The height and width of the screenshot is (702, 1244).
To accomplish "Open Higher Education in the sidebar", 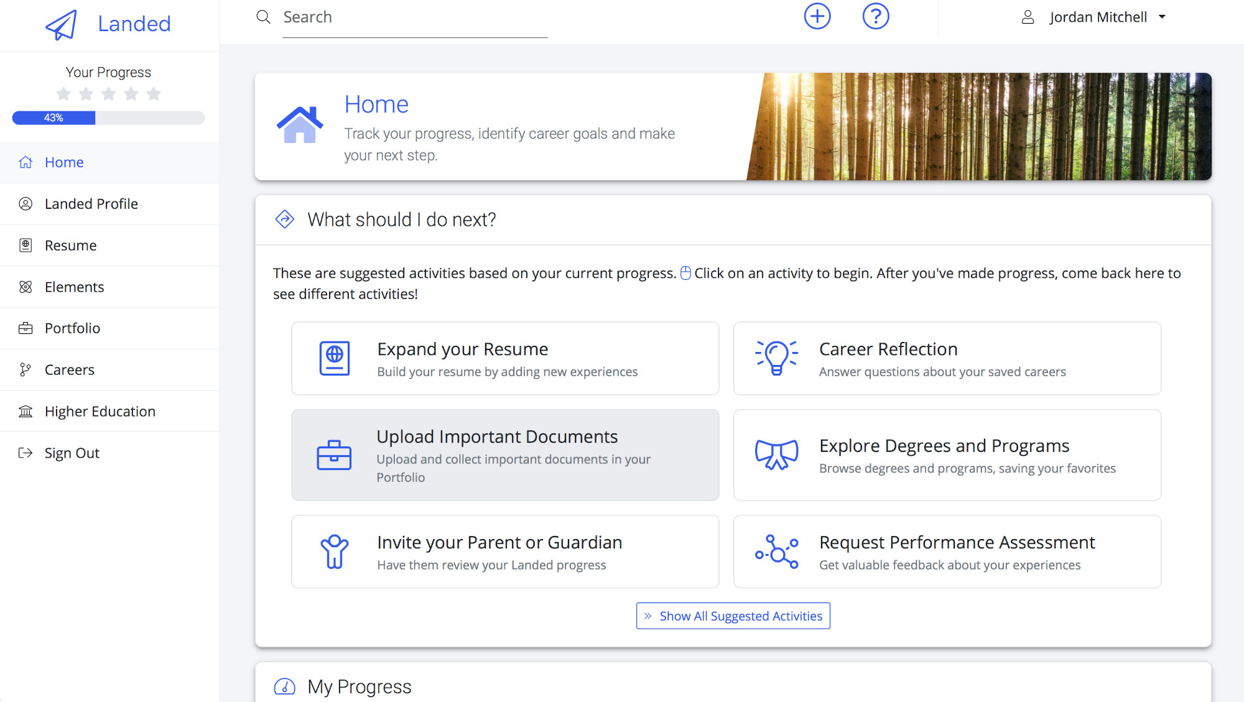I will (x=109, y=412).
